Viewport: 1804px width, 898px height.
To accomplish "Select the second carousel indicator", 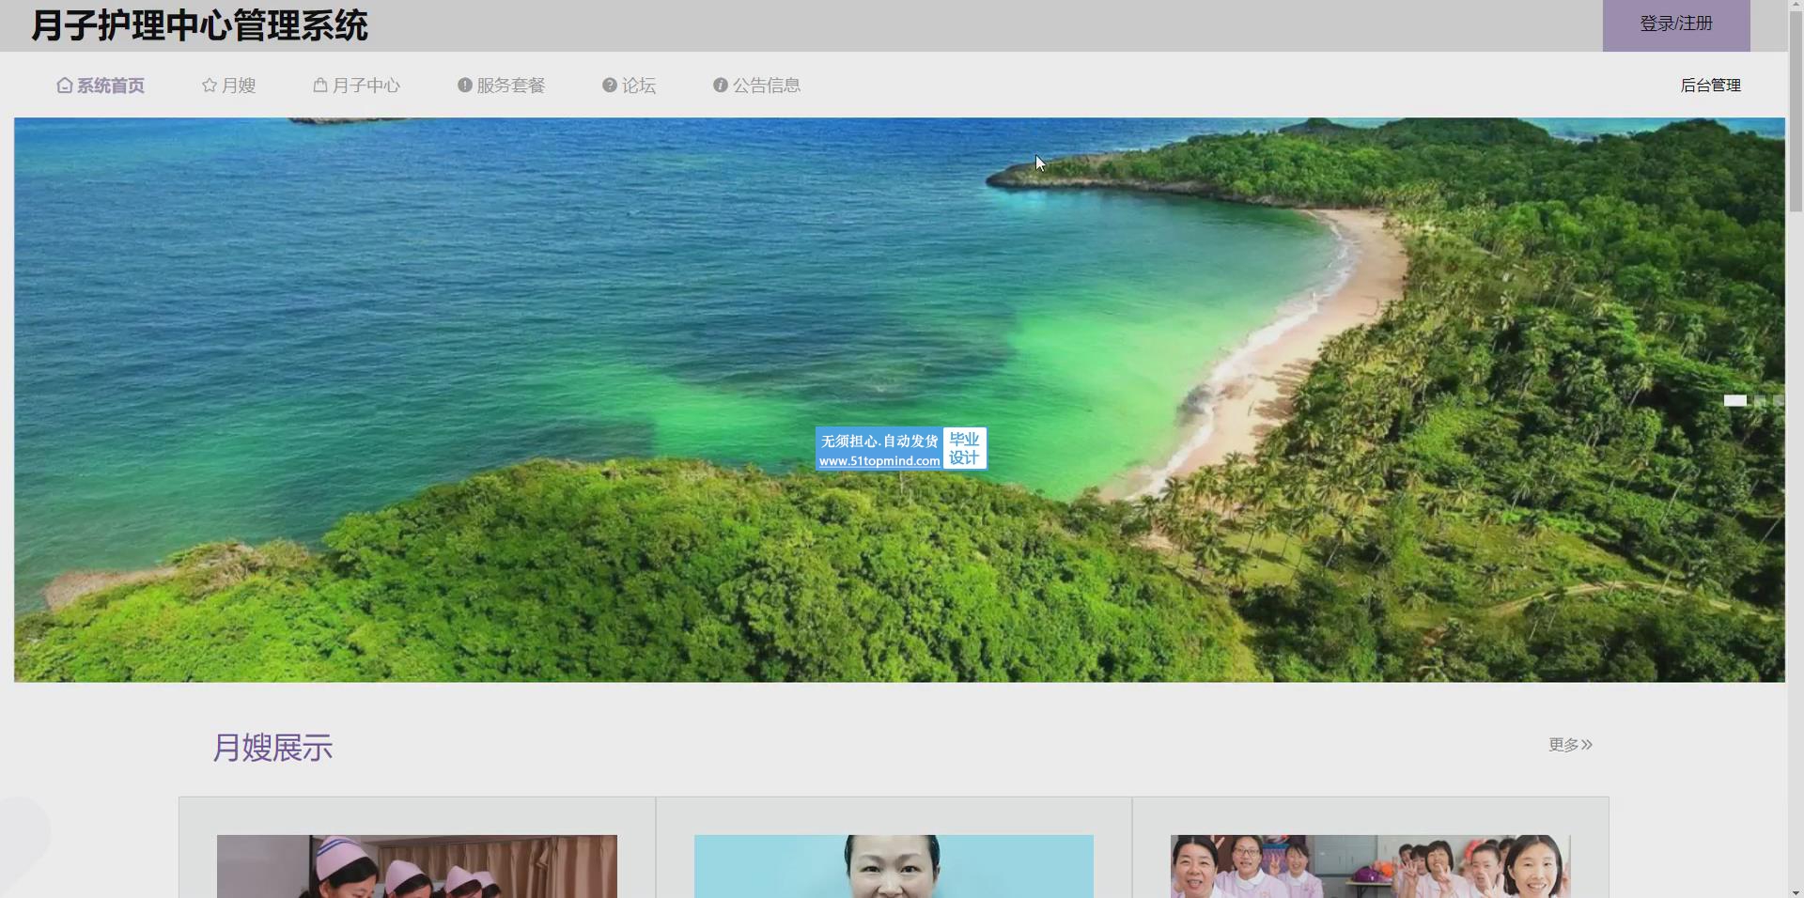I will coord(1760,400).
